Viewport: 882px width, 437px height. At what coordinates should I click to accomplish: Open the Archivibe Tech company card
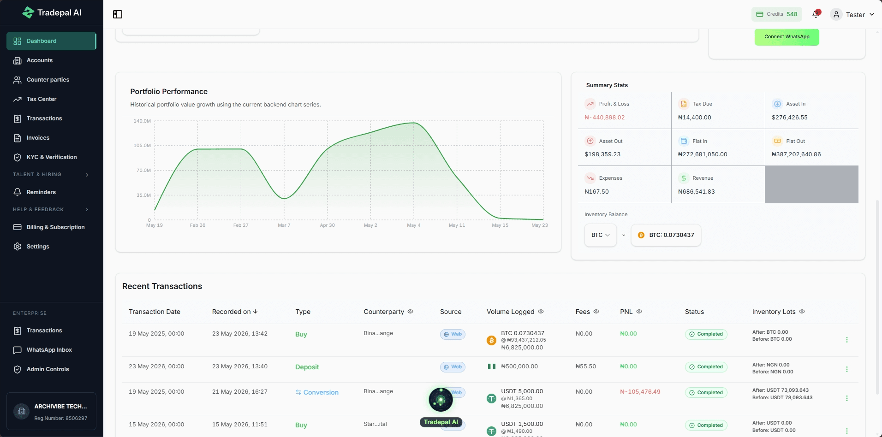click(51, 411)
